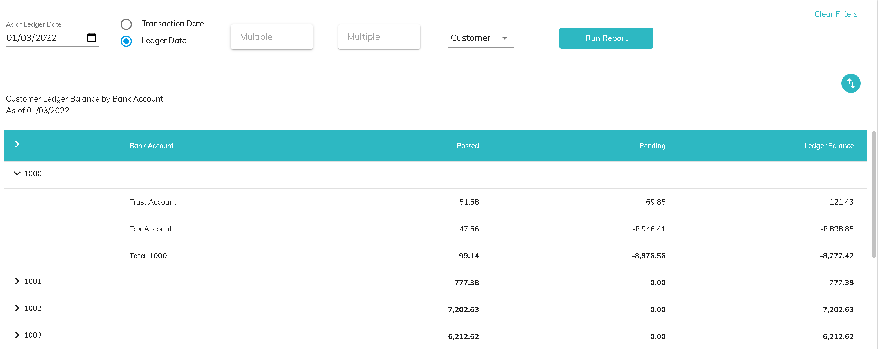This screenshot has height=349, width=878.
Task: Click the Run Report button
Action: coord(606,38)
